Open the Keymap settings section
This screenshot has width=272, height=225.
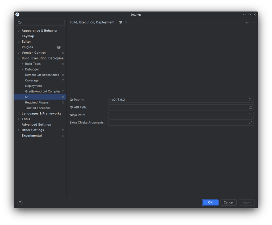pyautogui.click(x=28, y=36)
